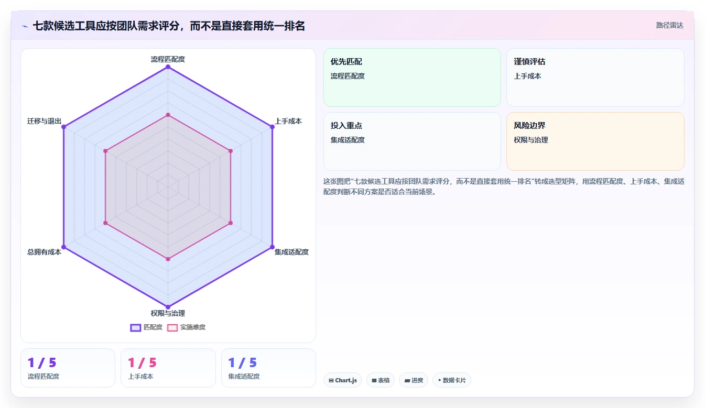Click the 集成适配度 label beside the radar chart
Screen dimensions: 705x408
coord(291,252)
